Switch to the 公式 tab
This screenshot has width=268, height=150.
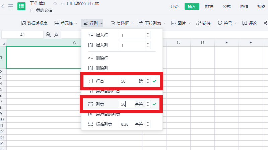(227, 6)
